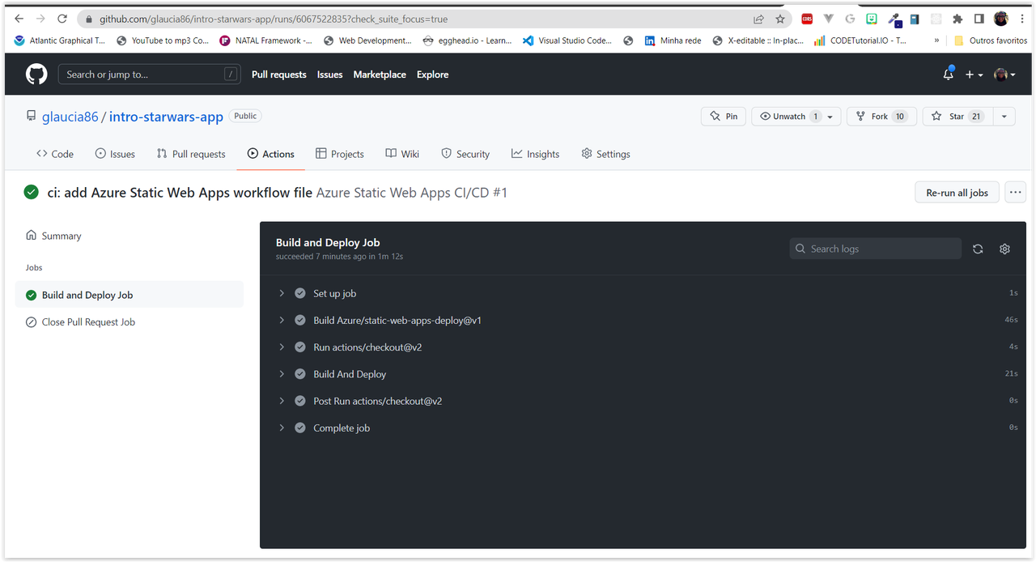Open the notifications bell
The height and width of the screenshot is (562, 1036).
point(949,75)
